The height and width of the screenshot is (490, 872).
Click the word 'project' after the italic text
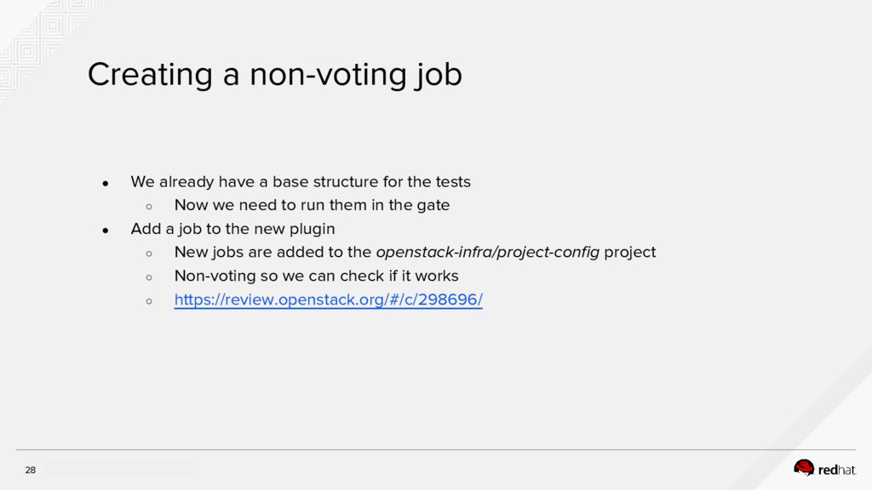(629, 253)
